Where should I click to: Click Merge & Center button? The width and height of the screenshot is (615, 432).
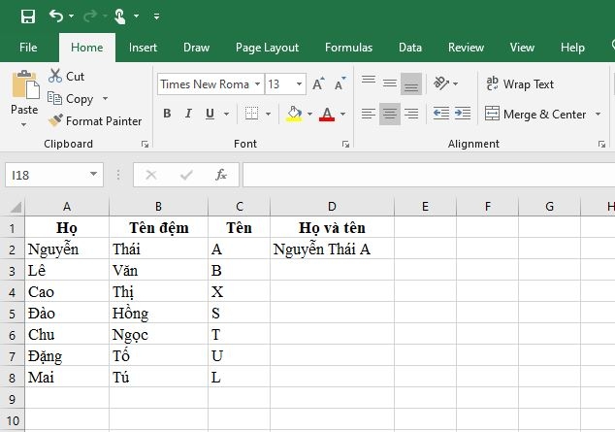tap(535, 115)
